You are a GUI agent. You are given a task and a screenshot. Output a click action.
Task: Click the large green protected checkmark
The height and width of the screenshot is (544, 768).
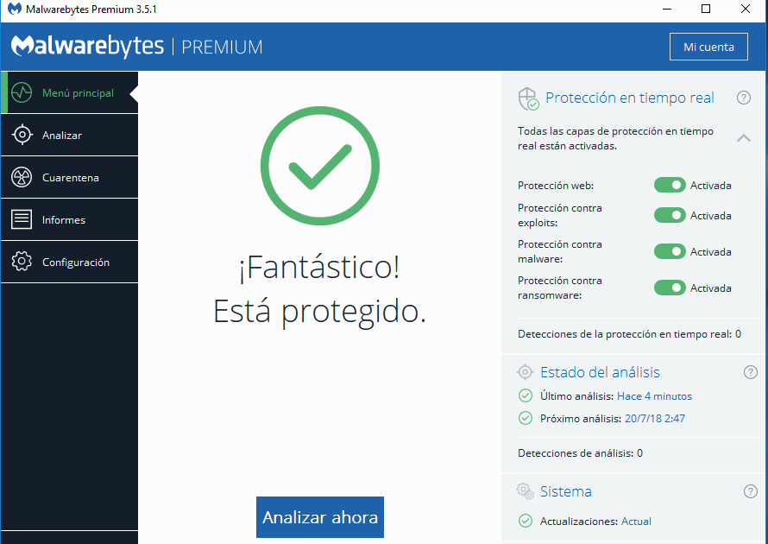click(320, 166)
